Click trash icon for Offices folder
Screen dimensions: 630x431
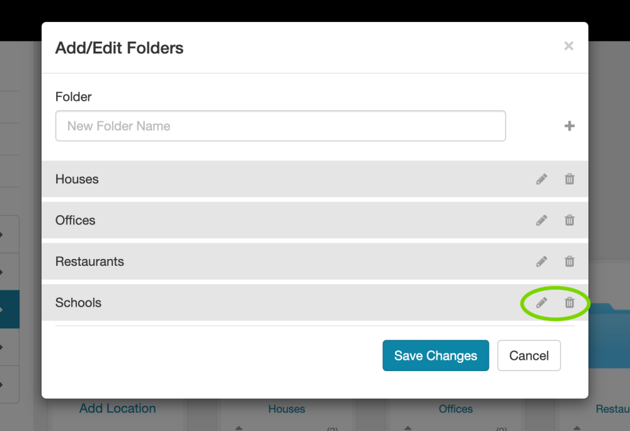pos(570,221)
